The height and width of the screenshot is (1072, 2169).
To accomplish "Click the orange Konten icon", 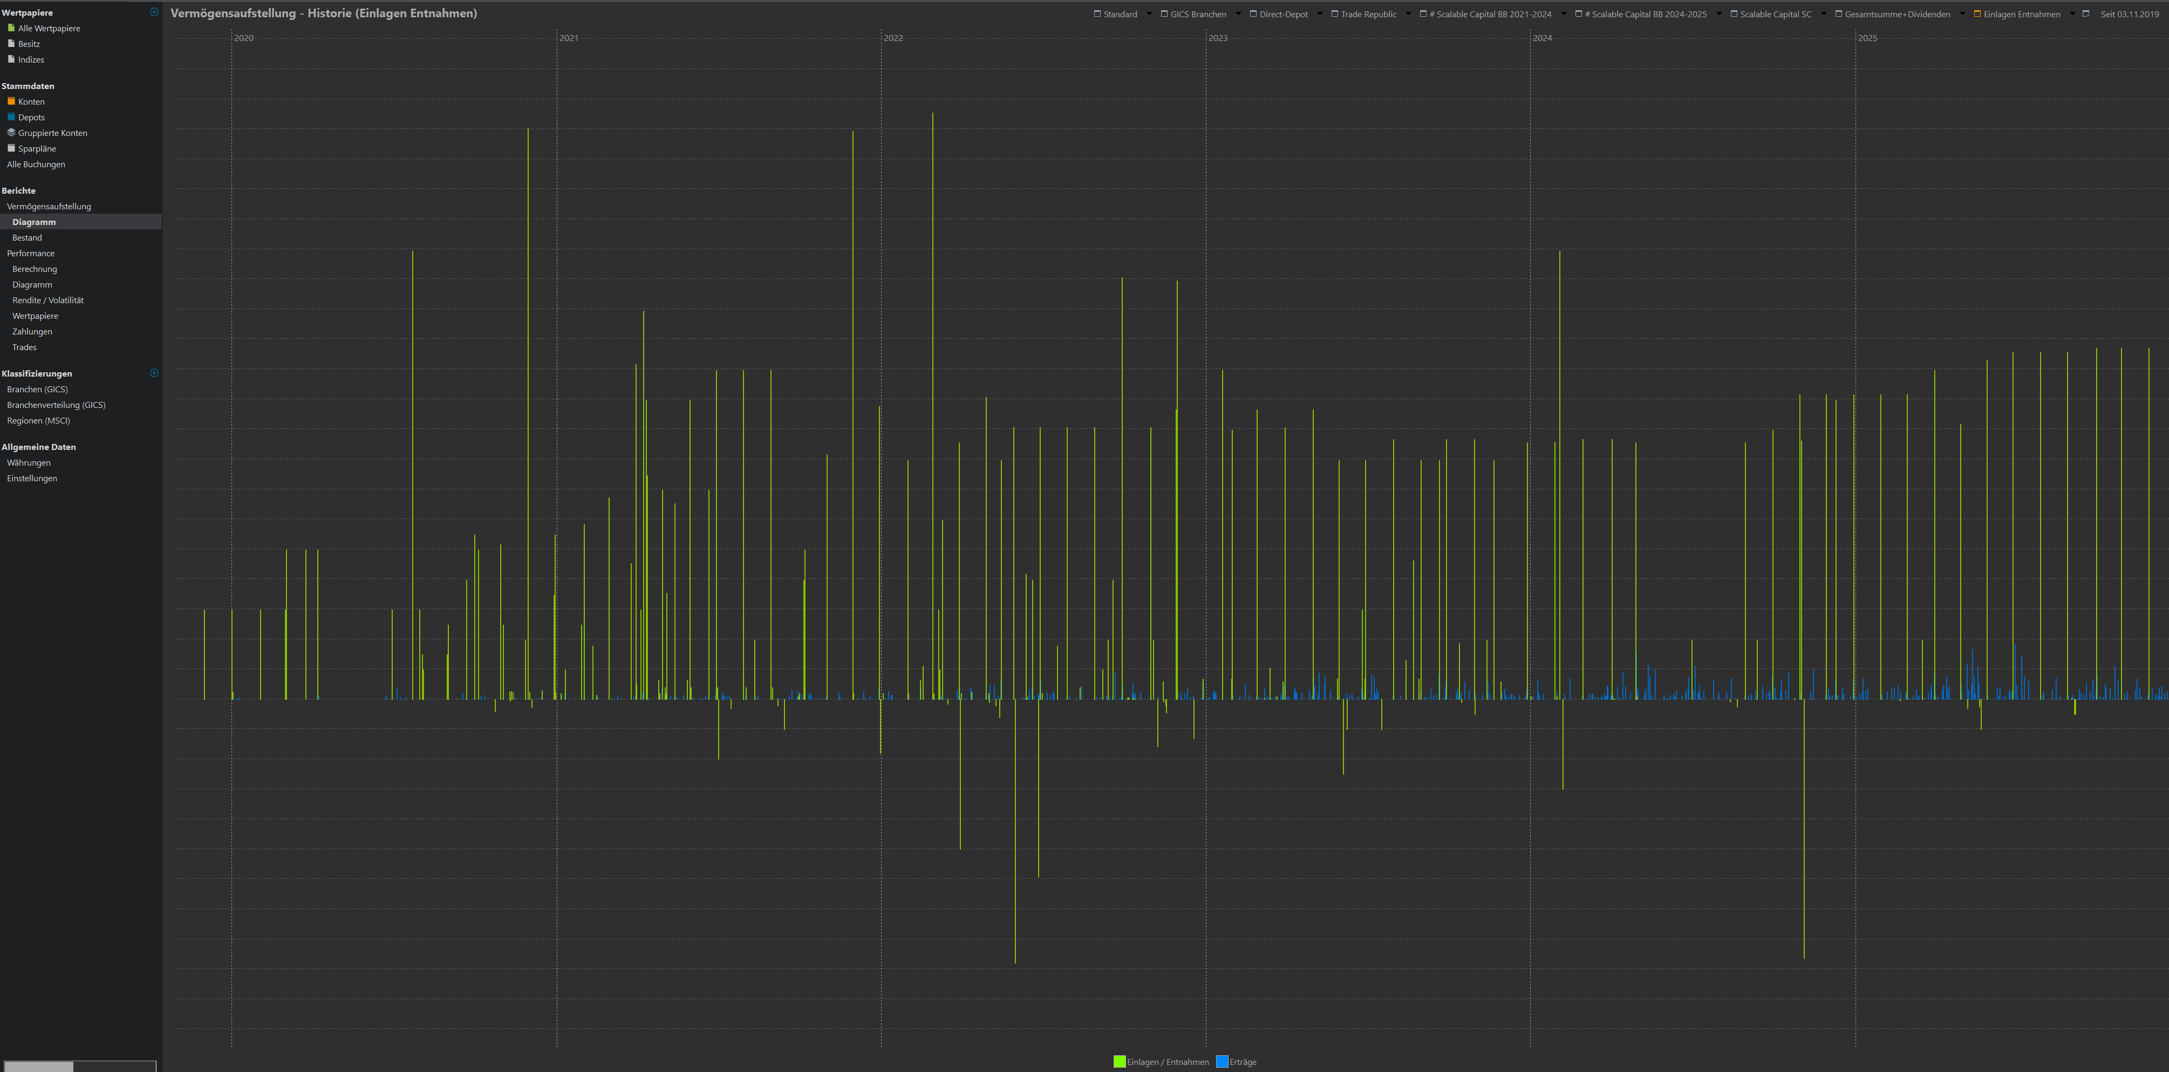I will coord(11,101).
